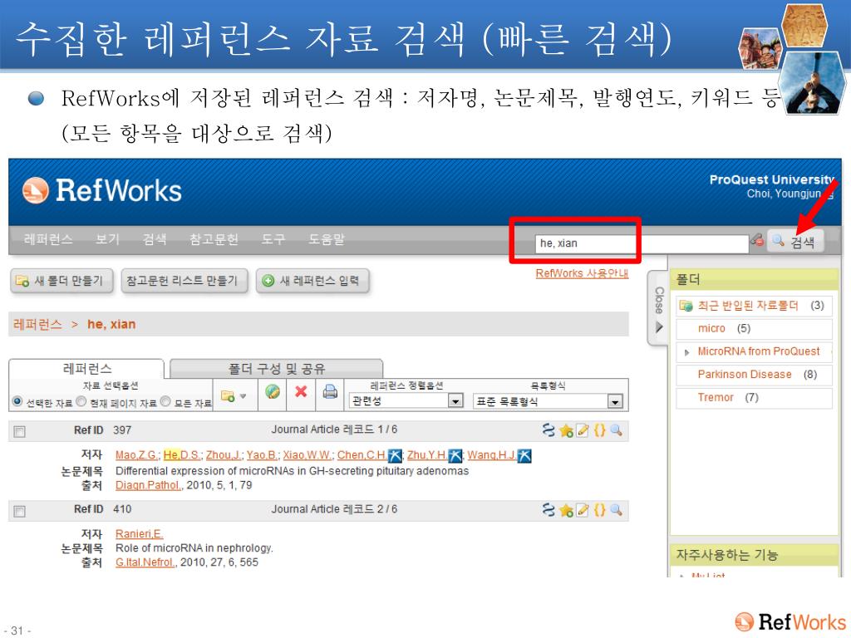Select the 레퍼런스 tab
This screenshot has height=638, width=851.
[86, 369]
